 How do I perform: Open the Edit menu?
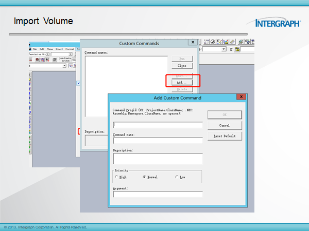42,49
